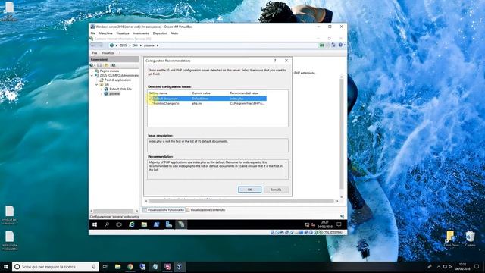Image resolution: width=485 pixels, height=273 pixels.
Task: Open VirtualBox Aiuto menu
Action: tap(174, 33)
